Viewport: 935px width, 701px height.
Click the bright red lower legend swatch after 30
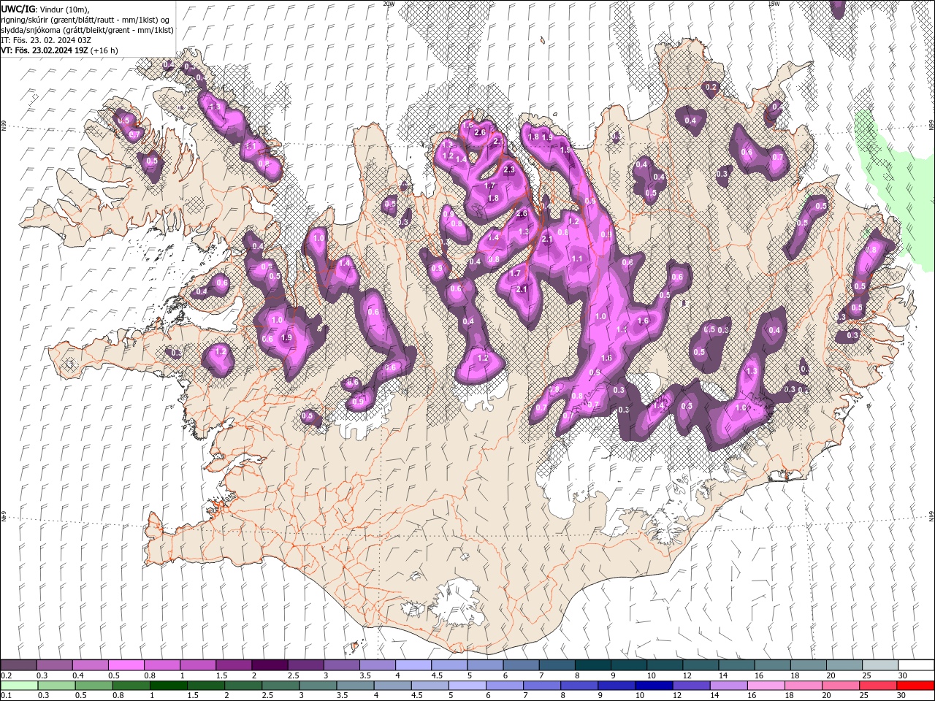point(915,686)
